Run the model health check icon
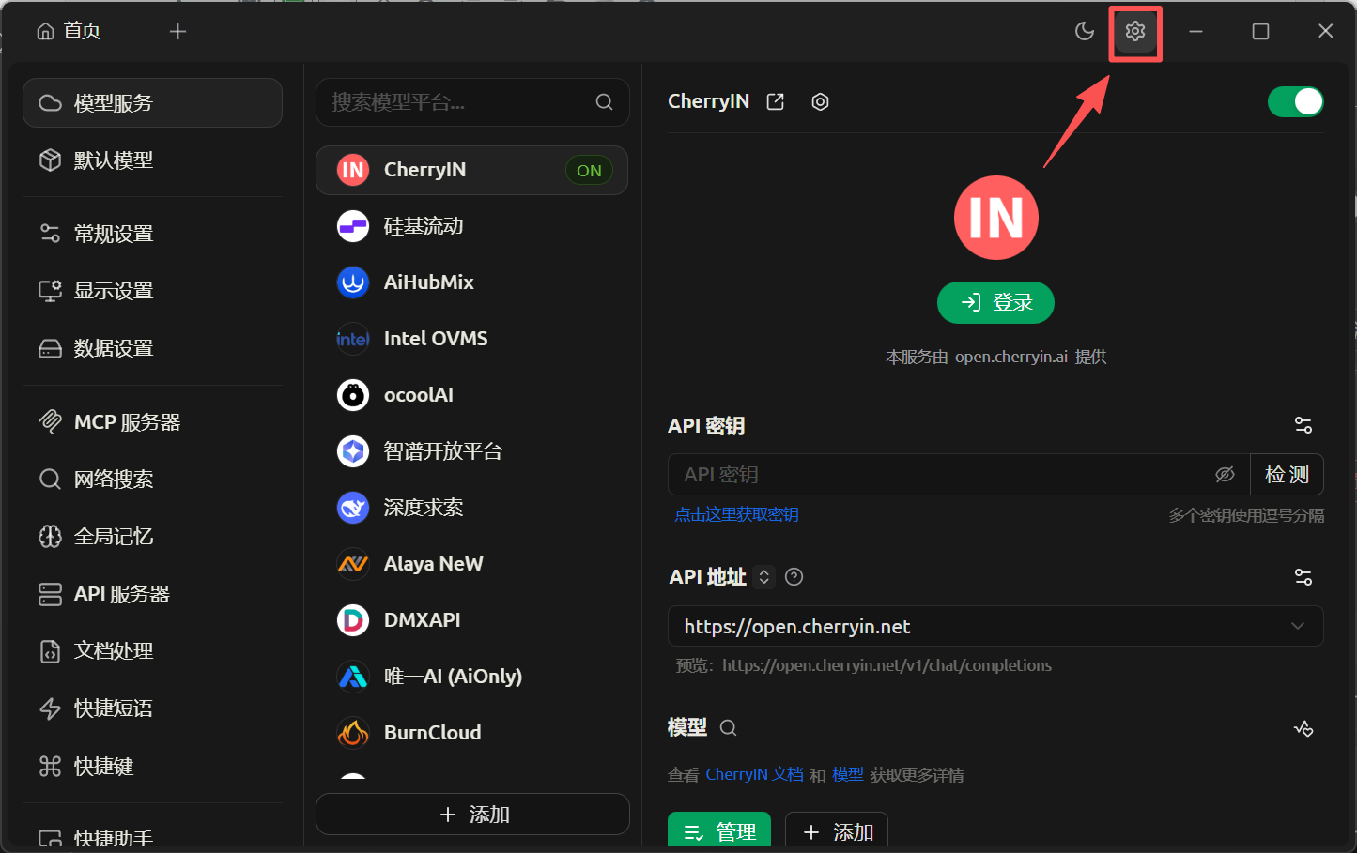Screen dimensions: 1357x853 tap(1303, 727)
